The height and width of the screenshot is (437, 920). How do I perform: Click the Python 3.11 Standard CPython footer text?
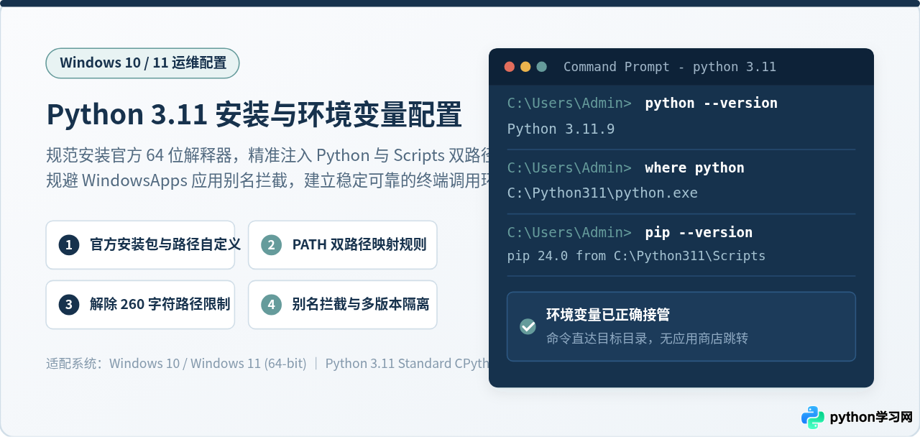point(407,364)
